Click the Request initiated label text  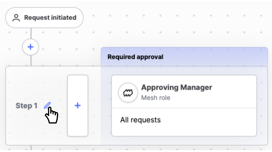click(x=50, y=18)
